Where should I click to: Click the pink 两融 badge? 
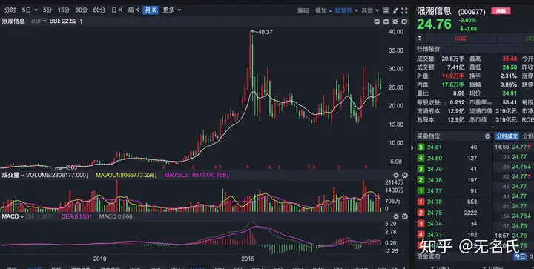tap(501, 11)
